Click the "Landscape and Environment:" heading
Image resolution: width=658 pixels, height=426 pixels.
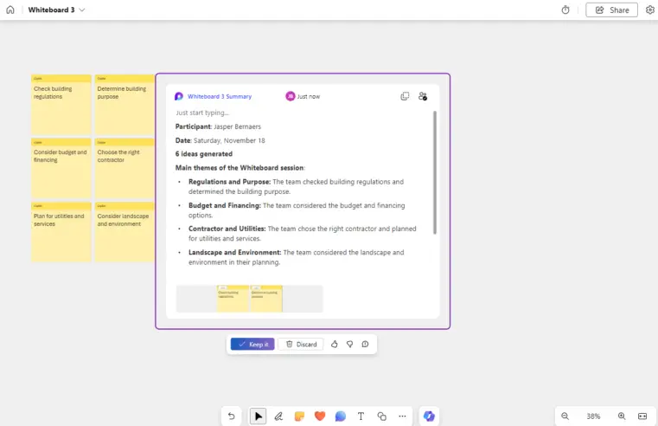(x=234, y=253)
